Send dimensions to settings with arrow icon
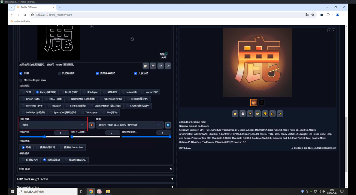Image resolution: width=356 pixels, height=195 pixels. pyautogui.click(x=168, y=66)
